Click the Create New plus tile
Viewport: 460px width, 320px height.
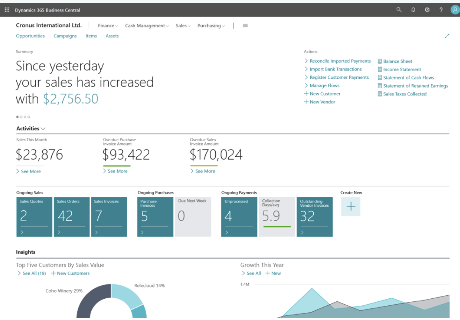tap(351, 206)
